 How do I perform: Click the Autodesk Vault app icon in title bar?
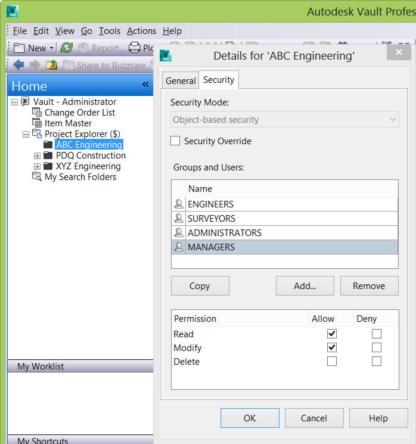13,11
